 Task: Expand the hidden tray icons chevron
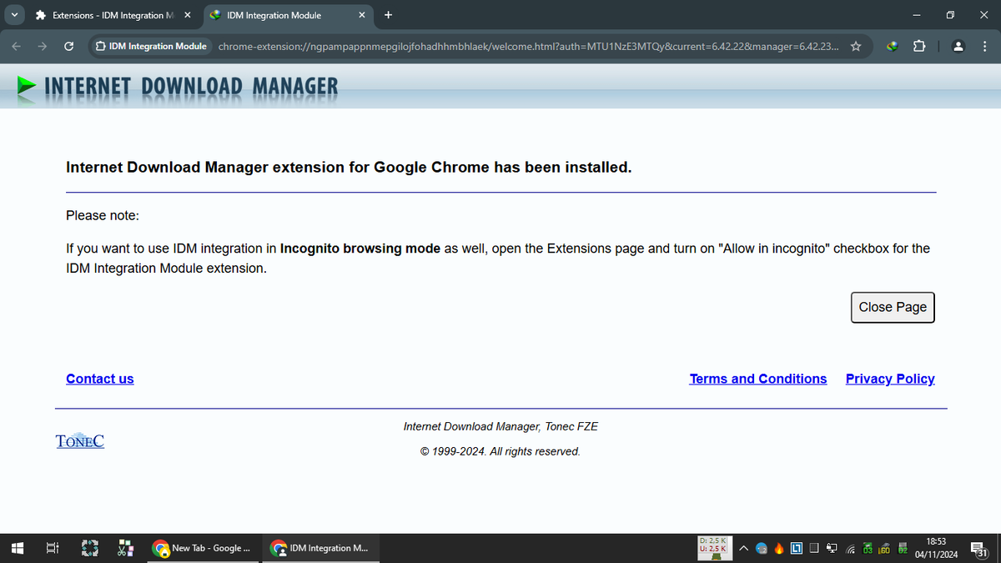coord(743,549)
